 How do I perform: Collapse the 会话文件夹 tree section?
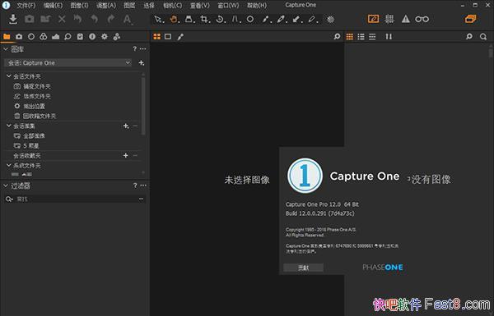point(9,76)
